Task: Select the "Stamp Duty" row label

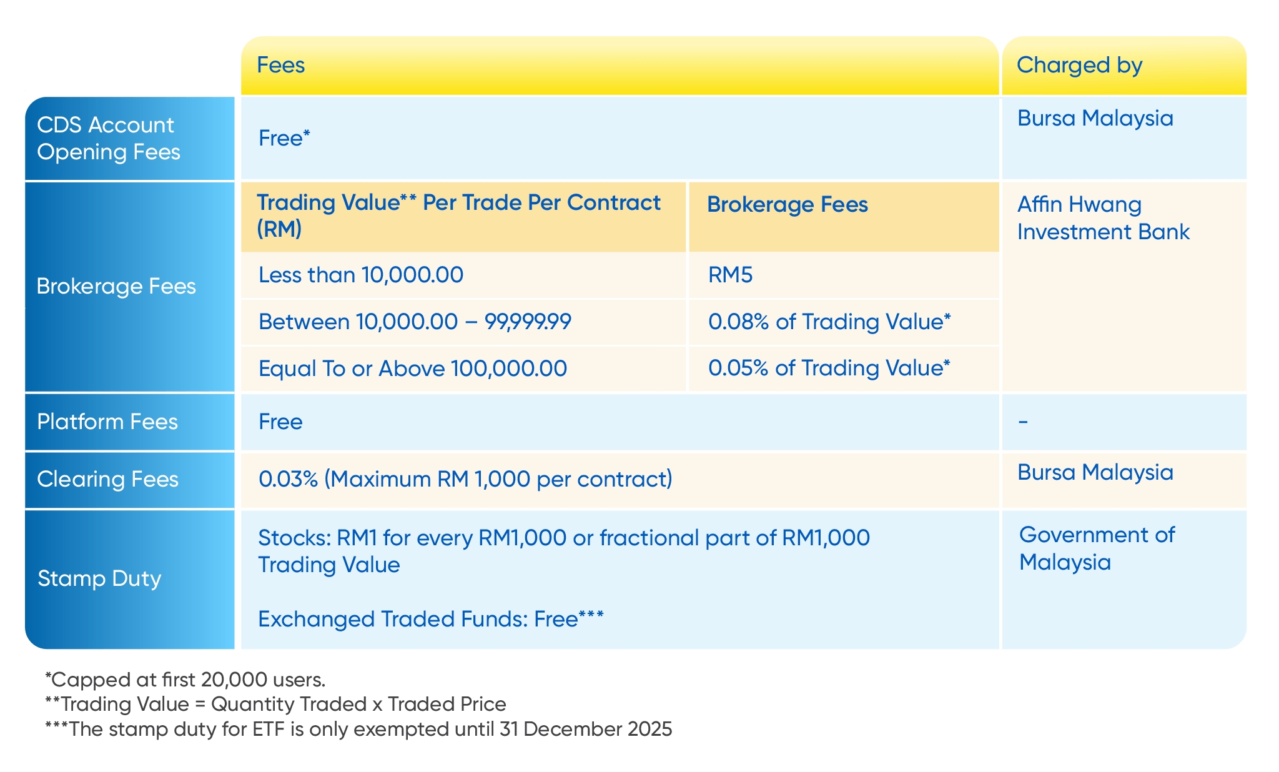Action: [99, 579]
